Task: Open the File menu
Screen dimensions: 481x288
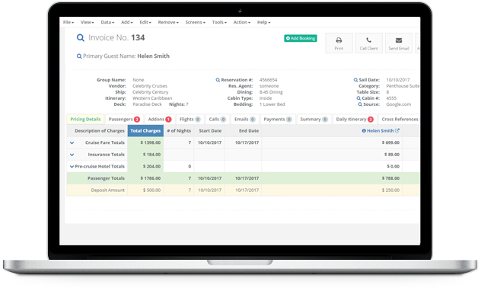Action: 68,22
